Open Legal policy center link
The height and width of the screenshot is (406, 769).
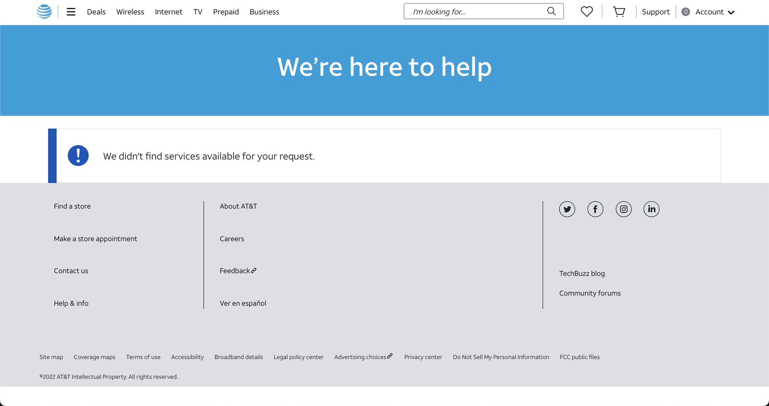[x=298, y=357]
